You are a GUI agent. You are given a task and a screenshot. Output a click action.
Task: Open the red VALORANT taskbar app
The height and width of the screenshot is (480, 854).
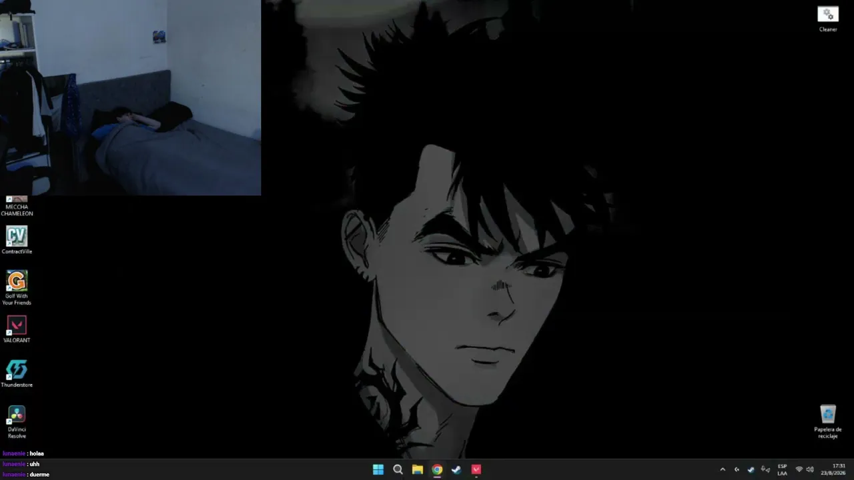(476, 469)
